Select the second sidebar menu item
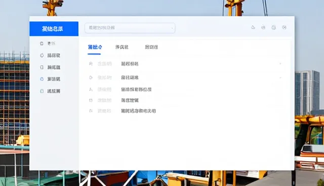 click(x=50, y=56)
